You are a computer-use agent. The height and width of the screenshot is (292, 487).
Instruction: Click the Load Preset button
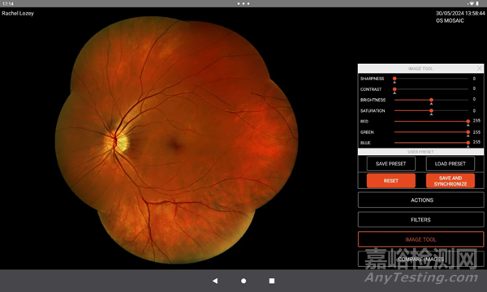[450, 164]
